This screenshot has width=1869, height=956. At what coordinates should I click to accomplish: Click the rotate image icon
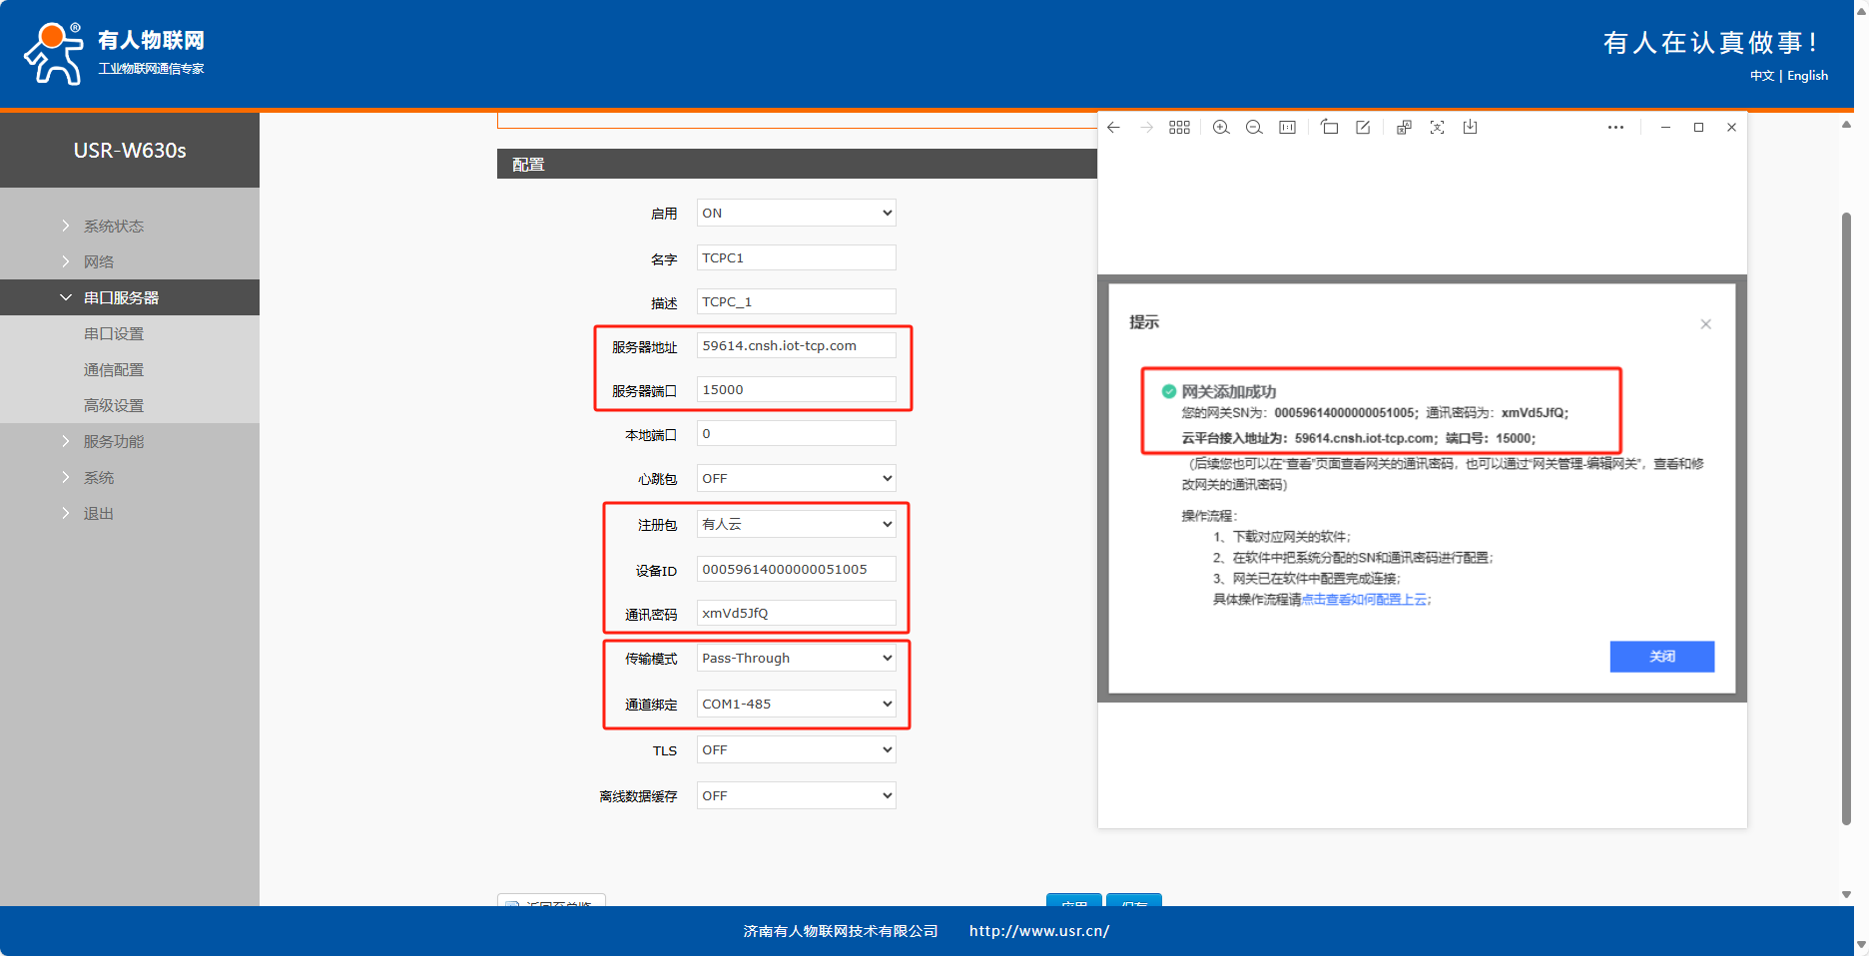tap(1329, 128)
